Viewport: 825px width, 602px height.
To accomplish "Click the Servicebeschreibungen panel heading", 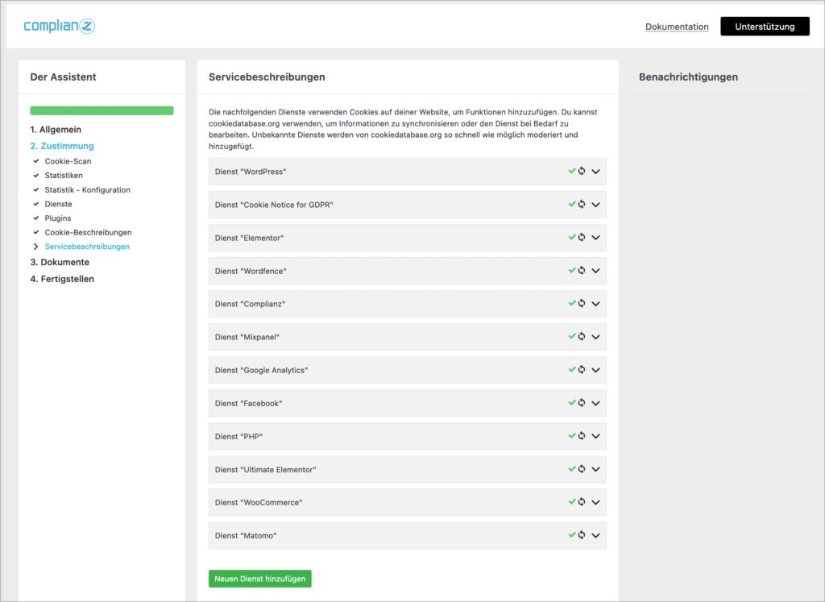I will point(267,77).
